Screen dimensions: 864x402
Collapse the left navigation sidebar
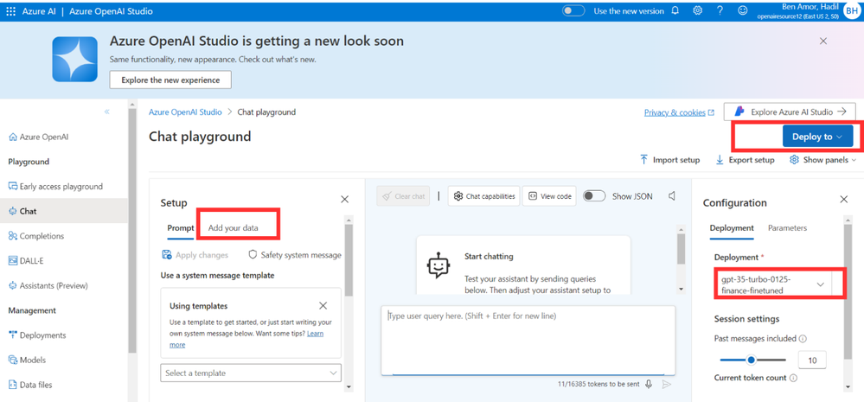click(x=107, y=112)
